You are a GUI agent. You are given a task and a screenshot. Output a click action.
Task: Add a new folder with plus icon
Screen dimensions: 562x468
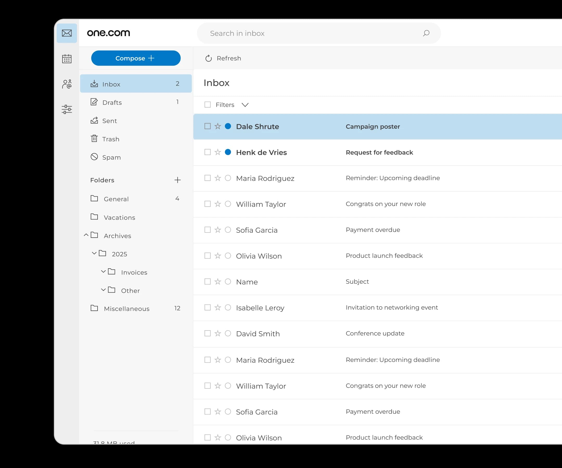177,180
